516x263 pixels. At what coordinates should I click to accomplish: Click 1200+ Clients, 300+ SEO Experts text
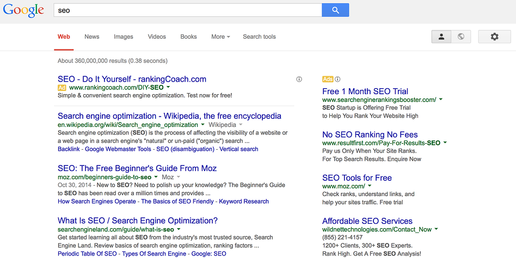point(367,246)
